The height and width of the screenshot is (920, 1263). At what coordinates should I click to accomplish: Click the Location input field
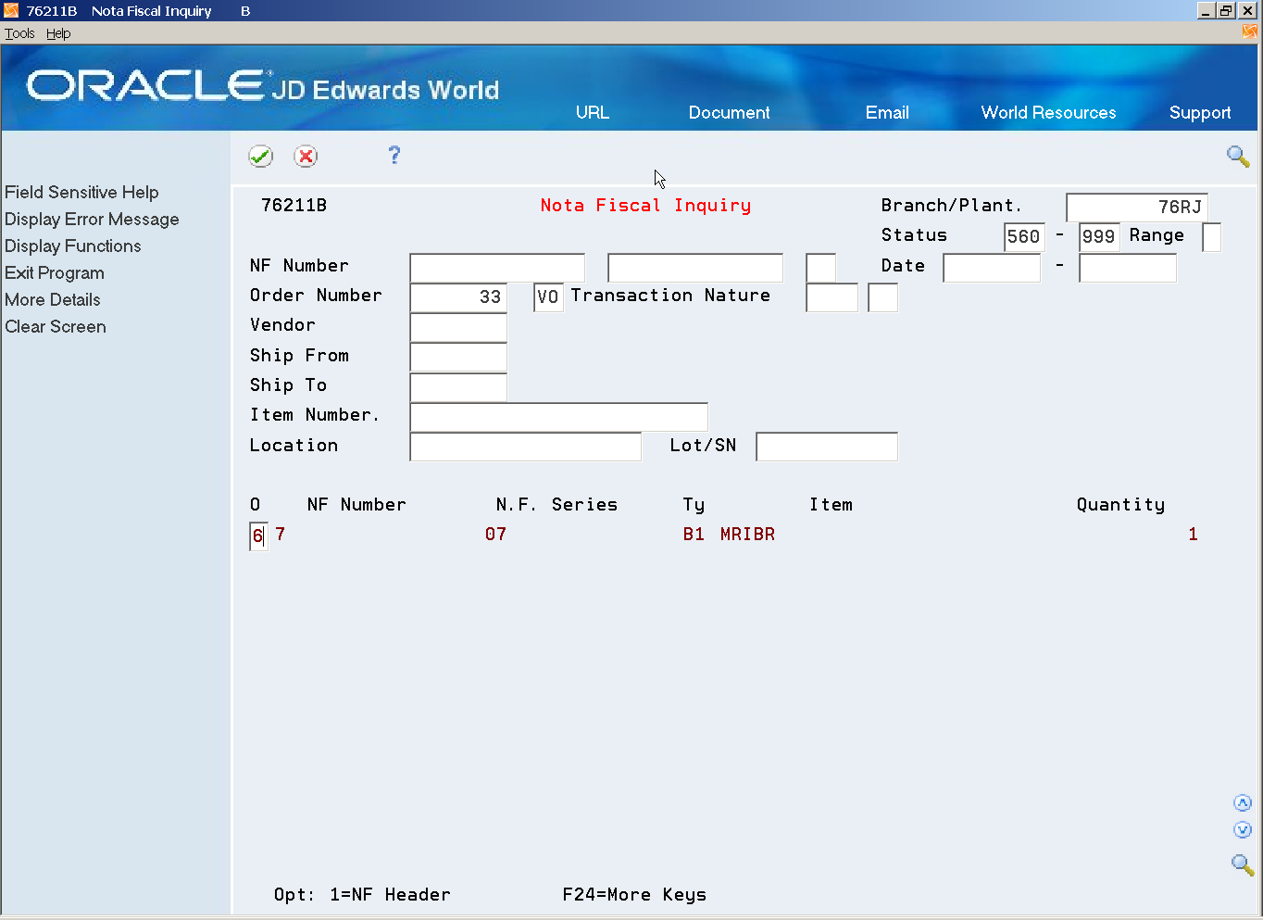[x=526, y=447]
